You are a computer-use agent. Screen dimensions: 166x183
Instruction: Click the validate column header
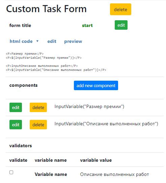(18, 160)
